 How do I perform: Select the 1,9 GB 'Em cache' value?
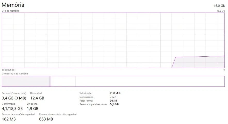(32, 109)
